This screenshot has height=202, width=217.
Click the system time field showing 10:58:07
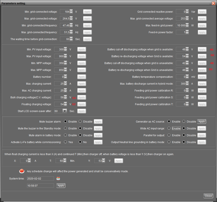40,185
